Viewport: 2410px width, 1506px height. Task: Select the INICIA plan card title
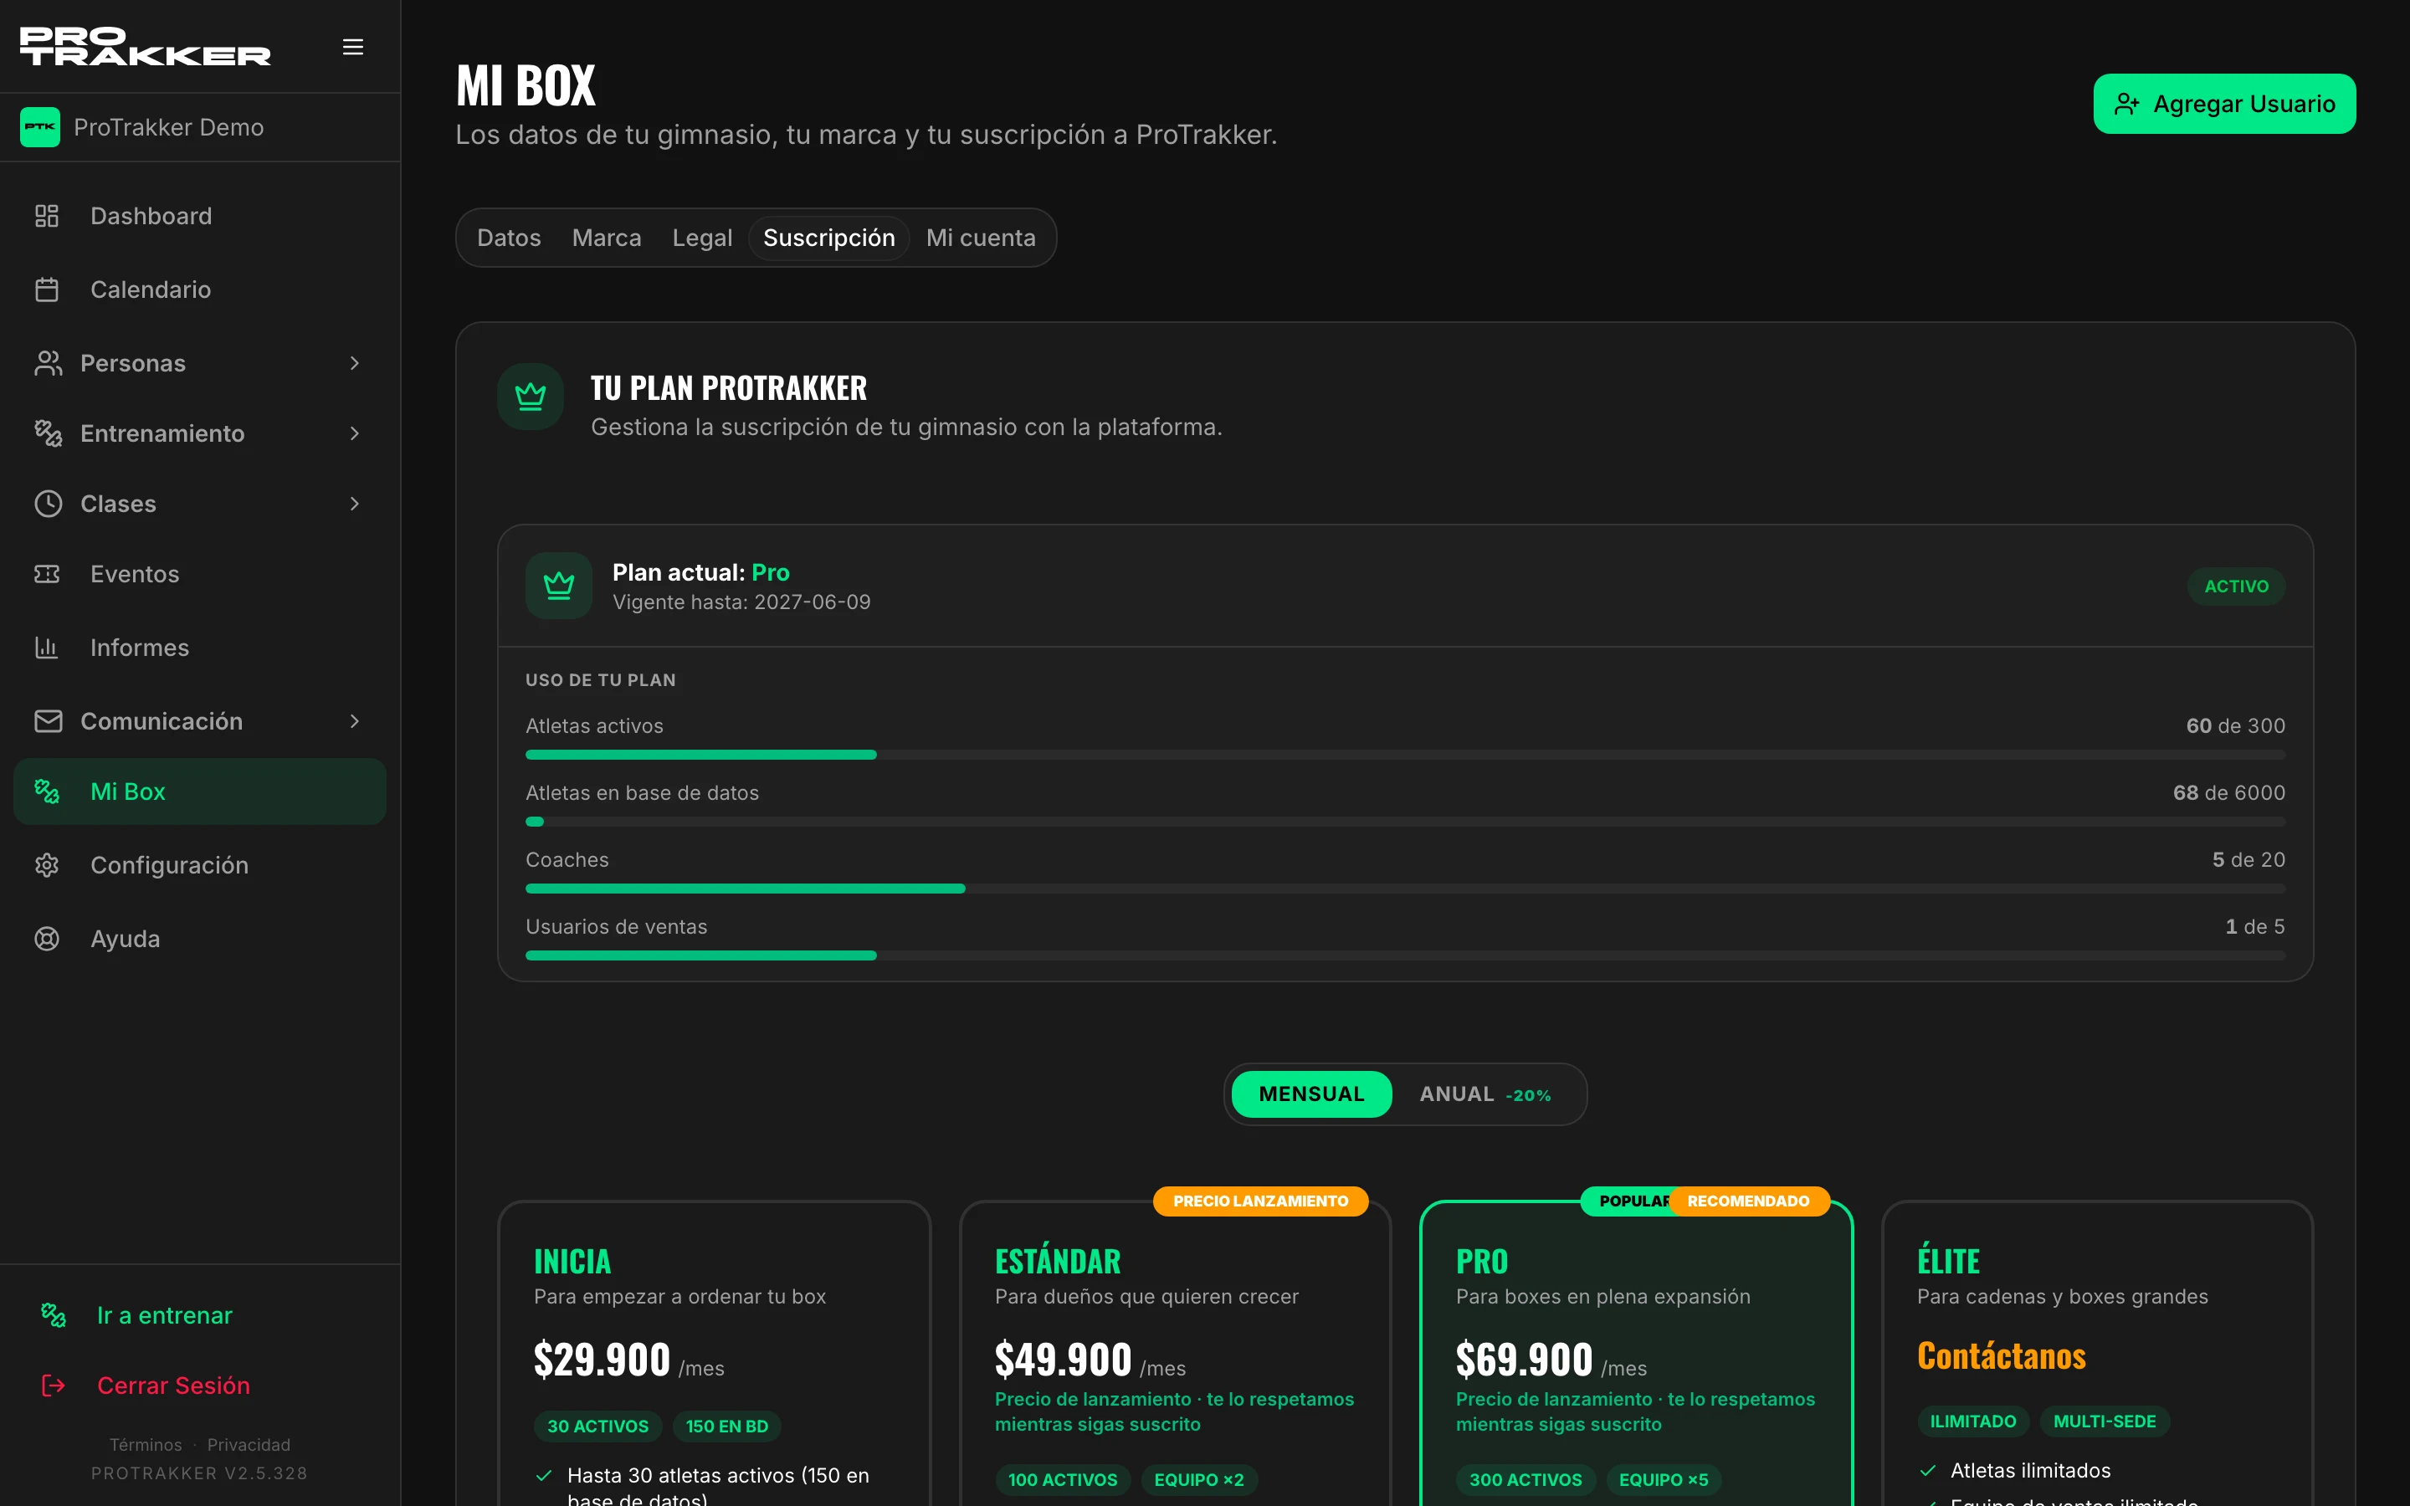[572, 1262]
